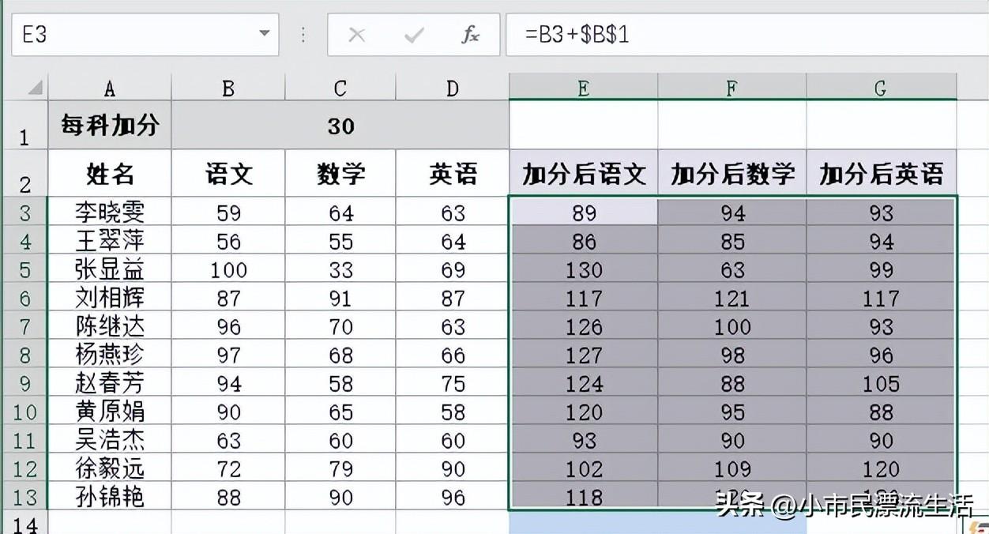989x534 pixels.
Task: Select column F header
Action: (732, 87)
